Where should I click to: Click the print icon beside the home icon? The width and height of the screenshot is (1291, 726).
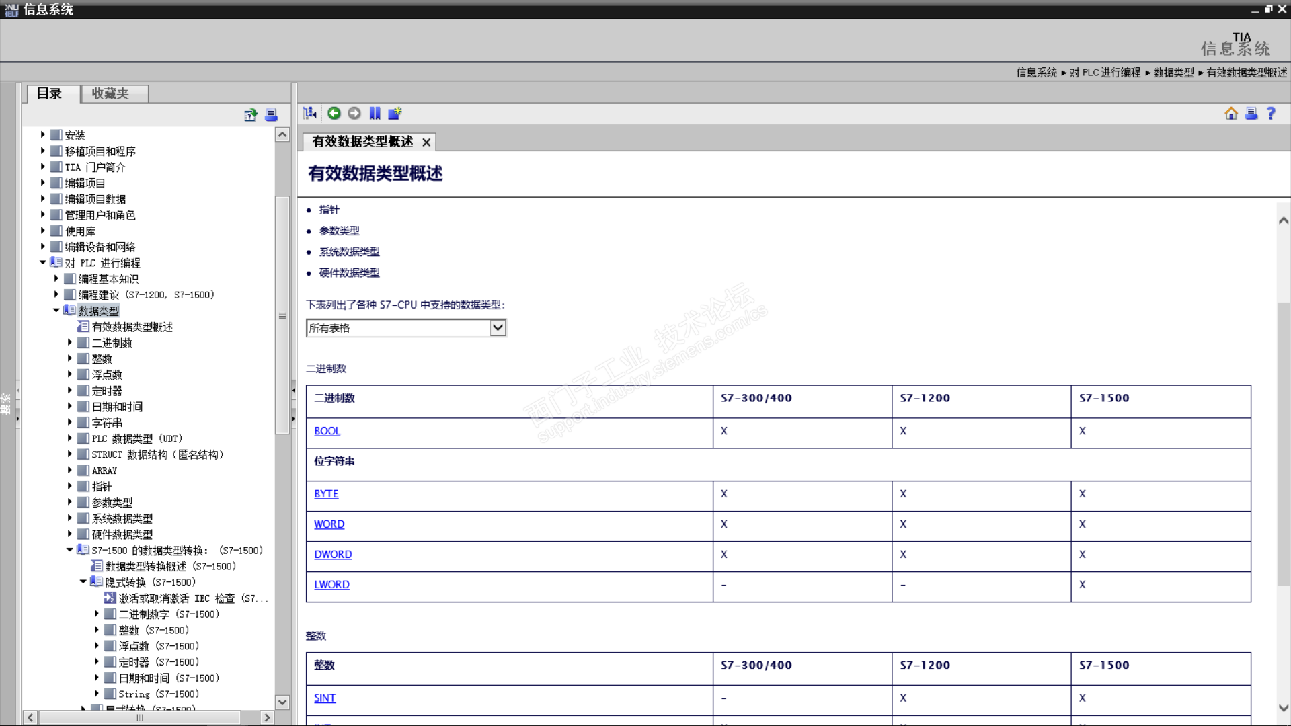coord(1251,114)
